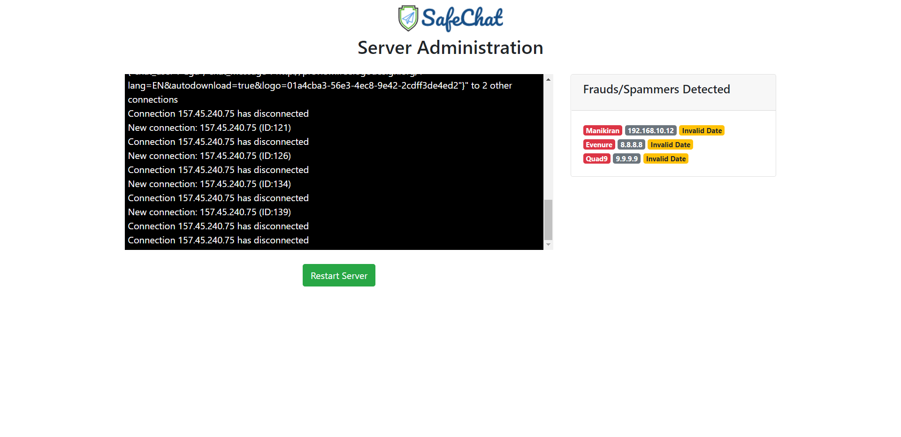Click log line New connection ID:134
The image size is (901, 437).
tap(209, 184)
